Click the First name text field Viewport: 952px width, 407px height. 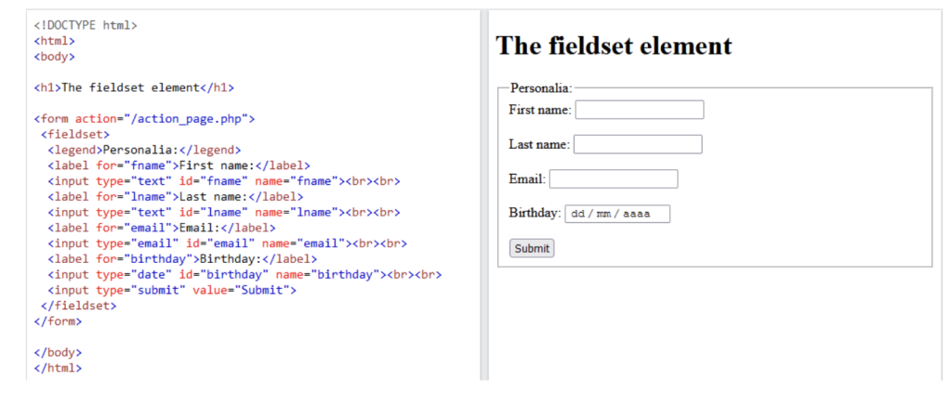[x=640, y=110]
